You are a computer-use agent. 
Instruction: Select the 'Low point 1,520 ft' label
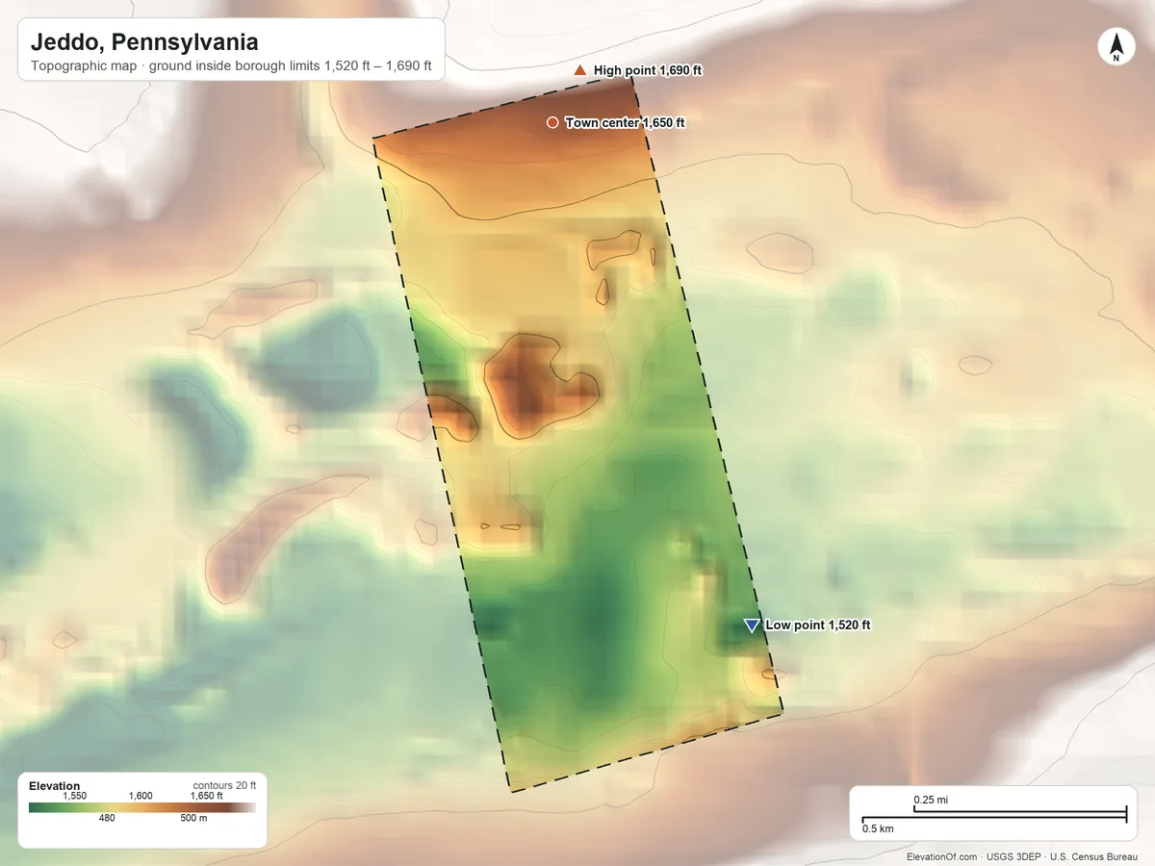[x=818, y=625]
